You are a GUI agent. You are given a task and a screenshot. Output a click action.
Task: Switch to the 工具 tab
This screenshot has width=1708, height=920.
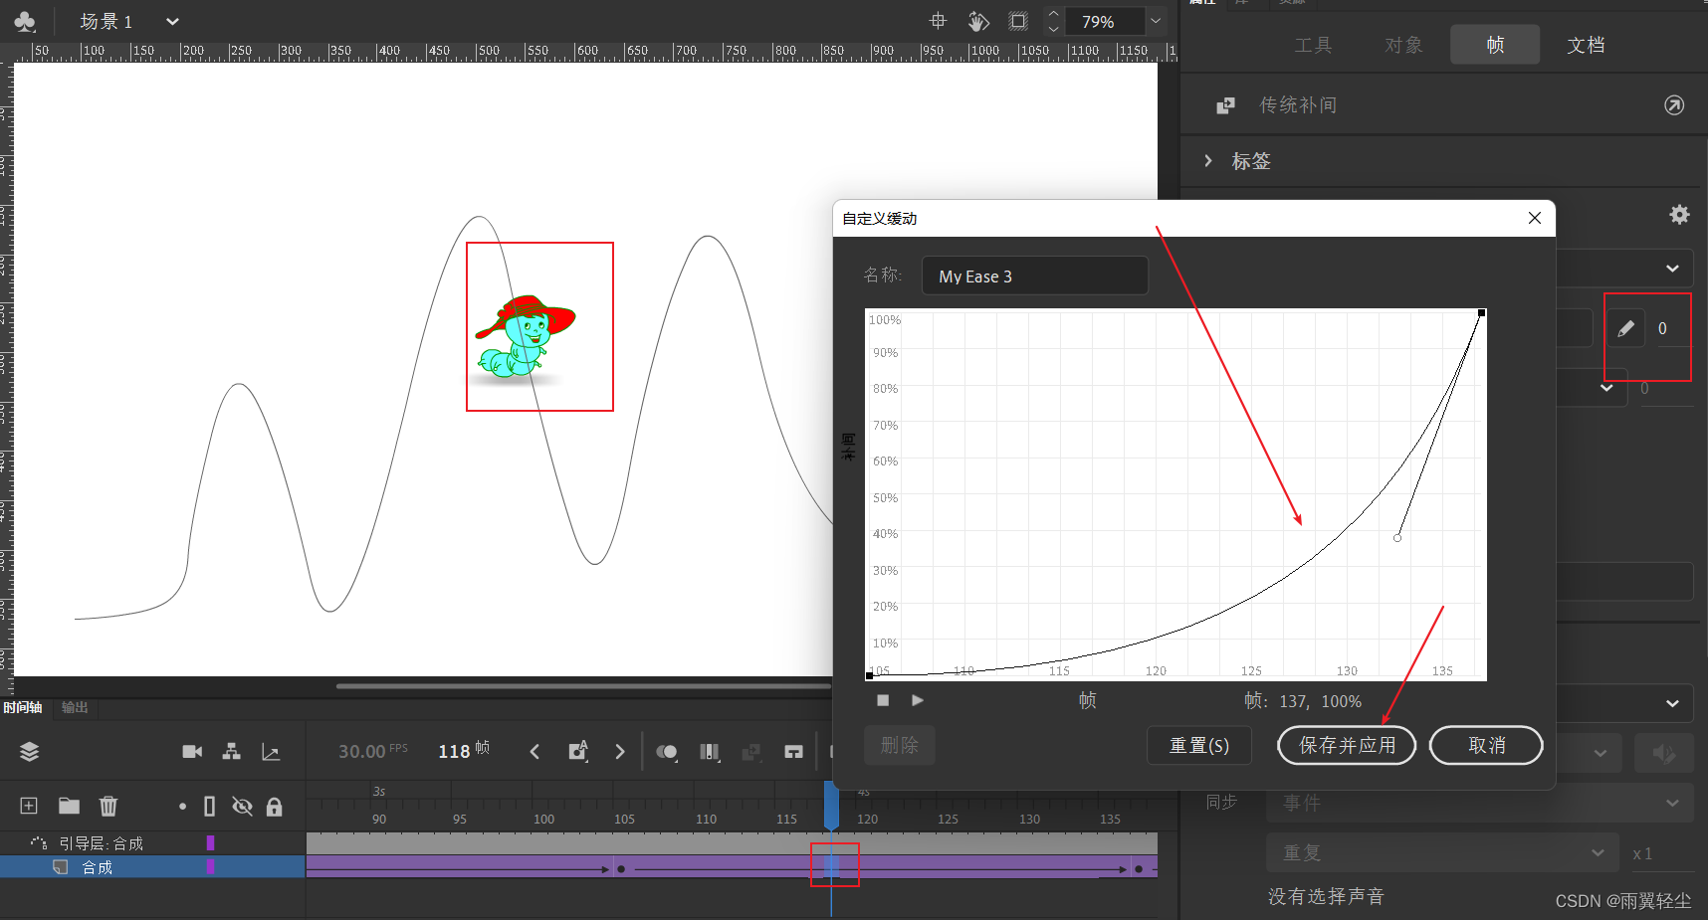[1313, 45]
